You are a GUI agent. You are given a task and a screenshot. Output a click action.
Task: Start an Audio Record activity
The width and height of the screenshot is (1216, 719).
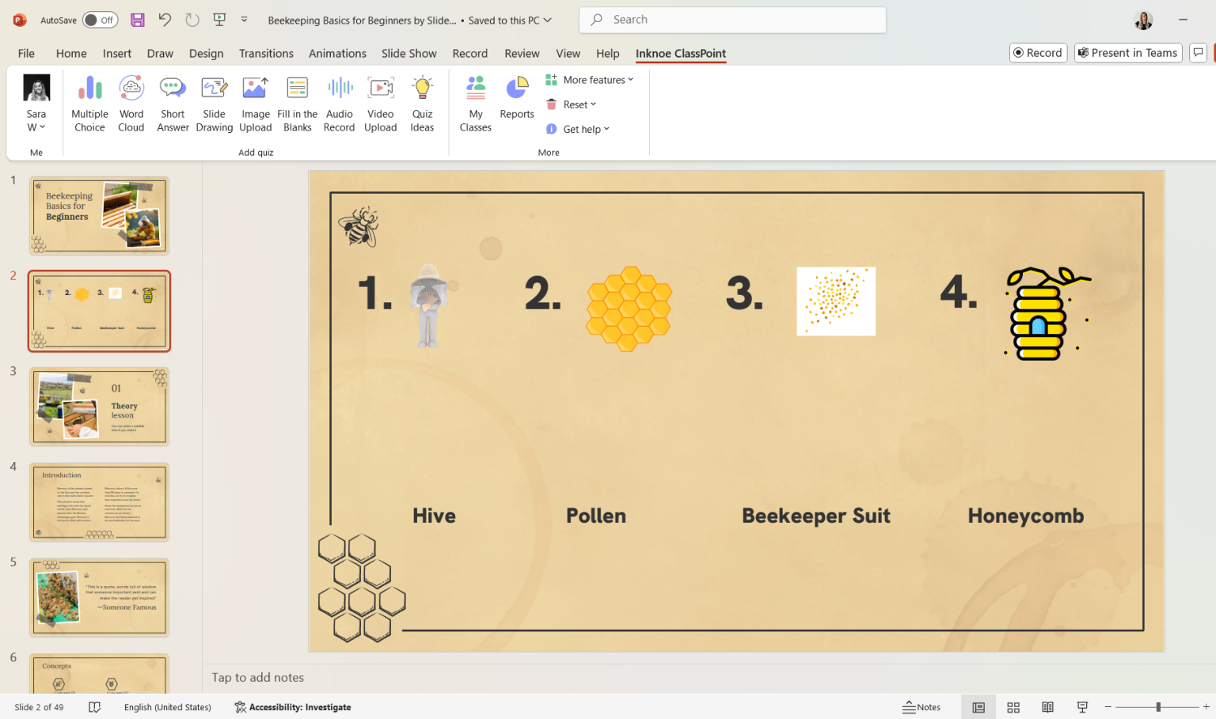click(x=339, y=104)
